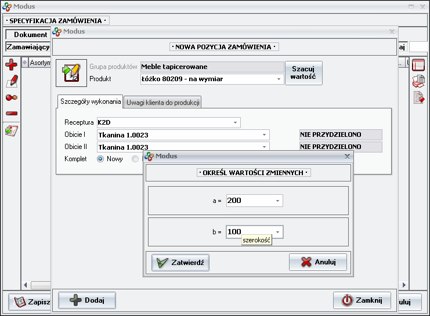Click the red linked-balls icon in left toolbar

pyautogui.click(x=11, y=97)
